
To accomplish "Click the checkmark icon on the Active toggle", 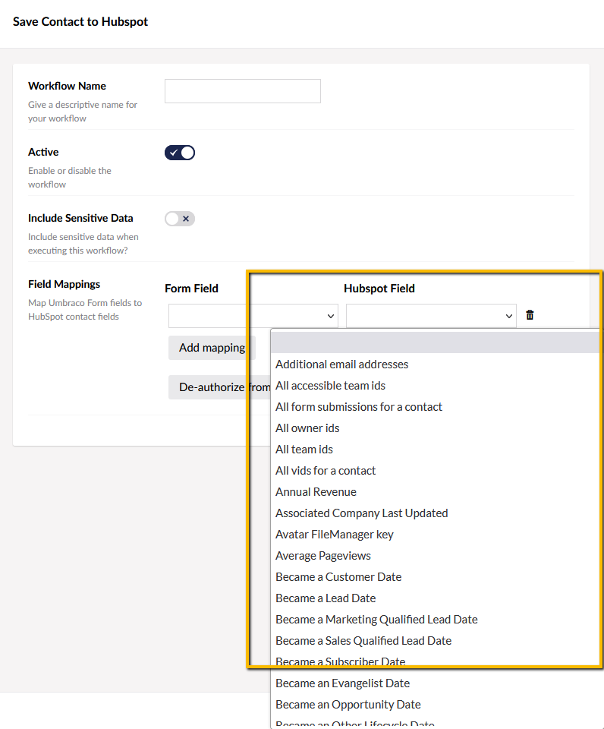I will point(174,152).
